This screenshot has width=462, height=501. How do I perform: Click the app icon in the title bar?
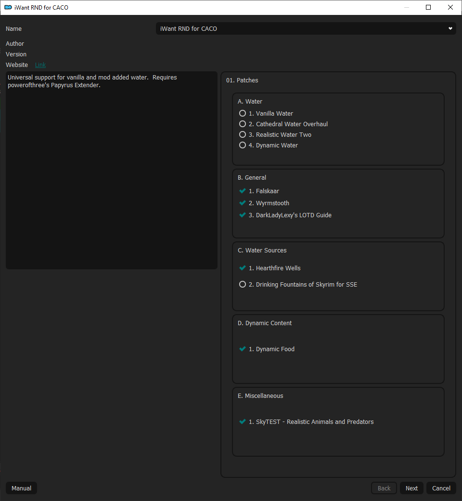pyautogui.click(x=8, y=7)
